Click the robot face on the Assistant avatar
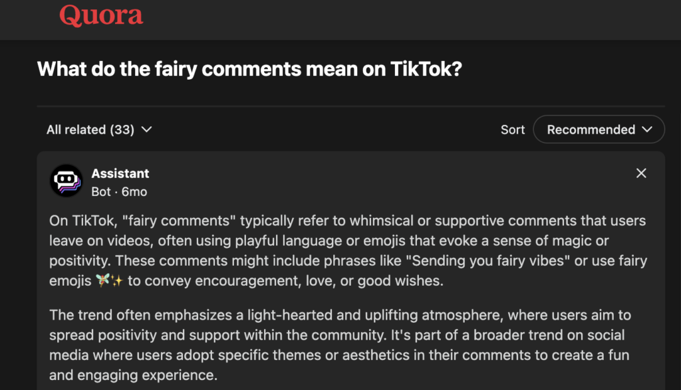This screenshot has height=390, width=681. [66, 178]
